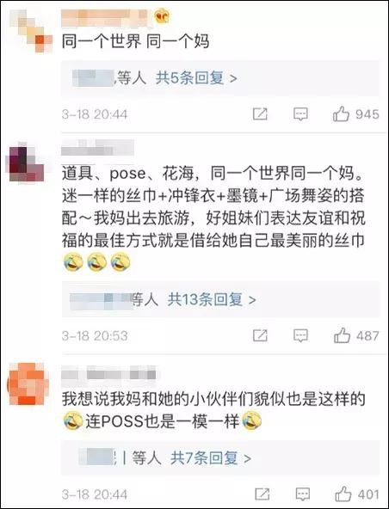Share the last comment with 401 likes
This screenshot has width=389, height=509.
tap(262, 494)
